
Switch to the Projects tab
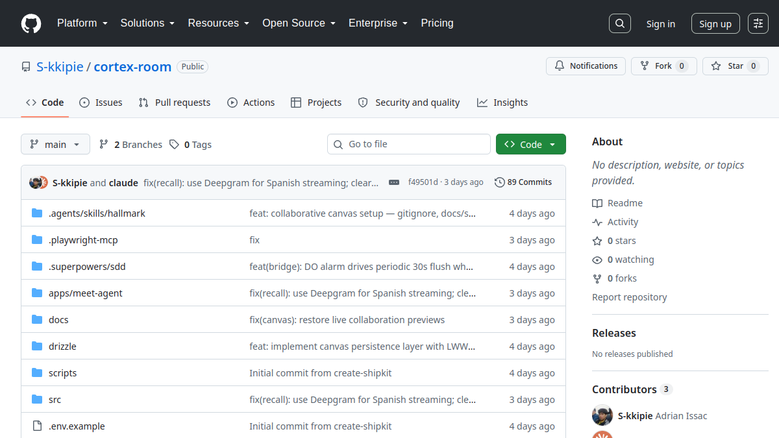[x=316, y=103]
